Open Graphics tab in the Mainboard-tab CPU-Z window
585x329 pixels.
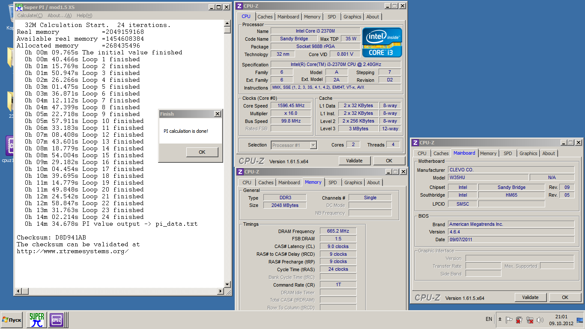coord(528,153)
